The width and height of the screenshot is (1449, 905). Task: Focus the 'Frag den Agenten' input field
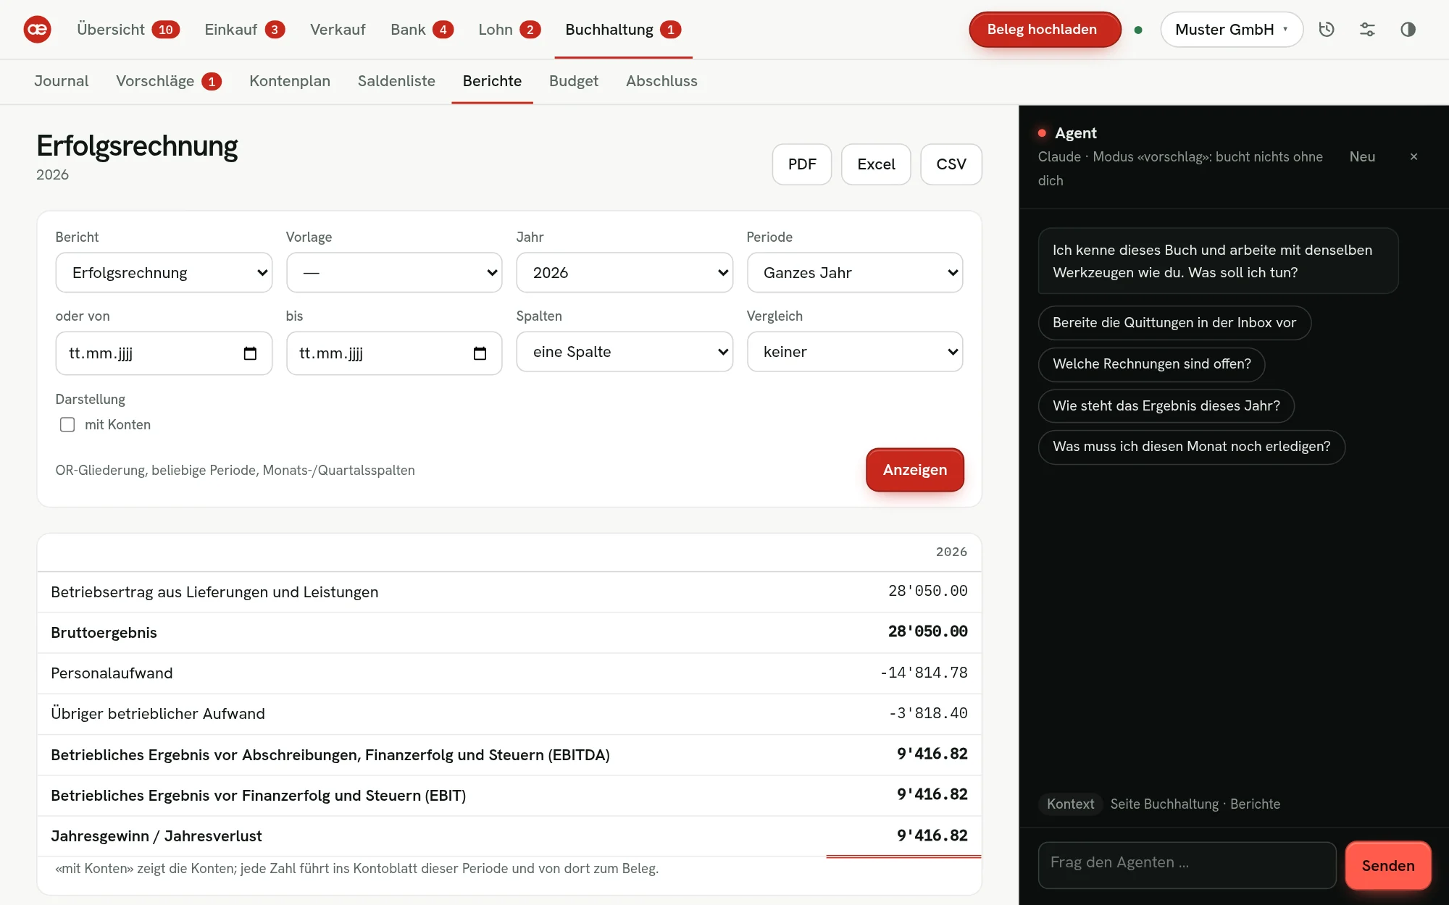pos(1187,865)
